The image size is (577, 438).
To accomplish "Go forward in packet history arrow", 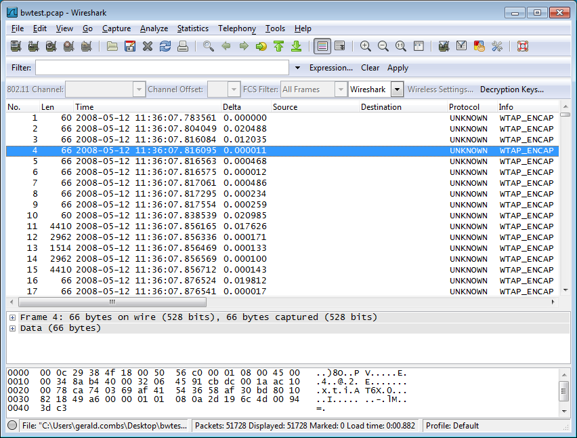I will [244, 46].
